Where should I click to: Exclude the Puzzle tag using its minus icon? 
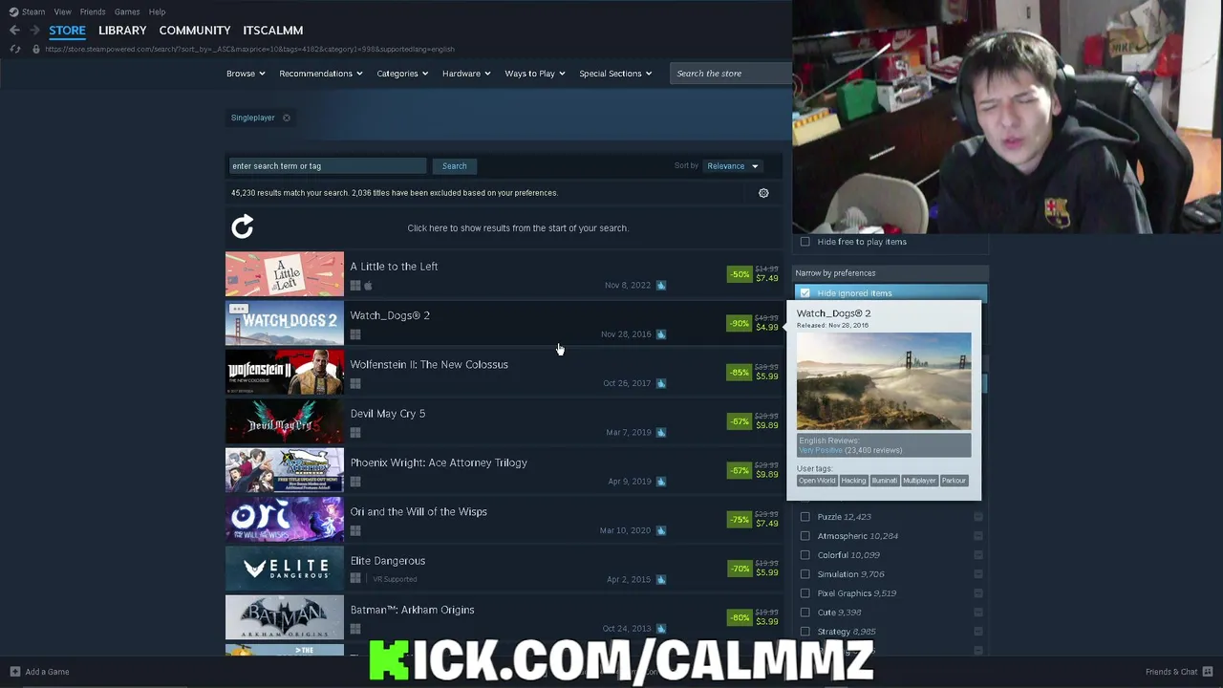tap(977, 517)
